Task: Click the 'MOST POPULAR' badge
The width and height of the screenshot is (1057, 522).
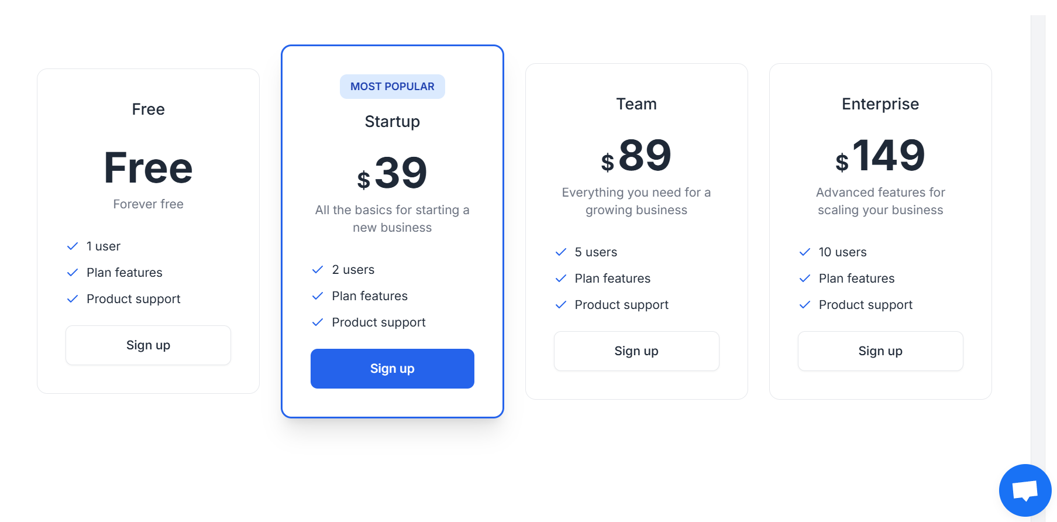Action: pyautogui.click(x=392, y=86)
